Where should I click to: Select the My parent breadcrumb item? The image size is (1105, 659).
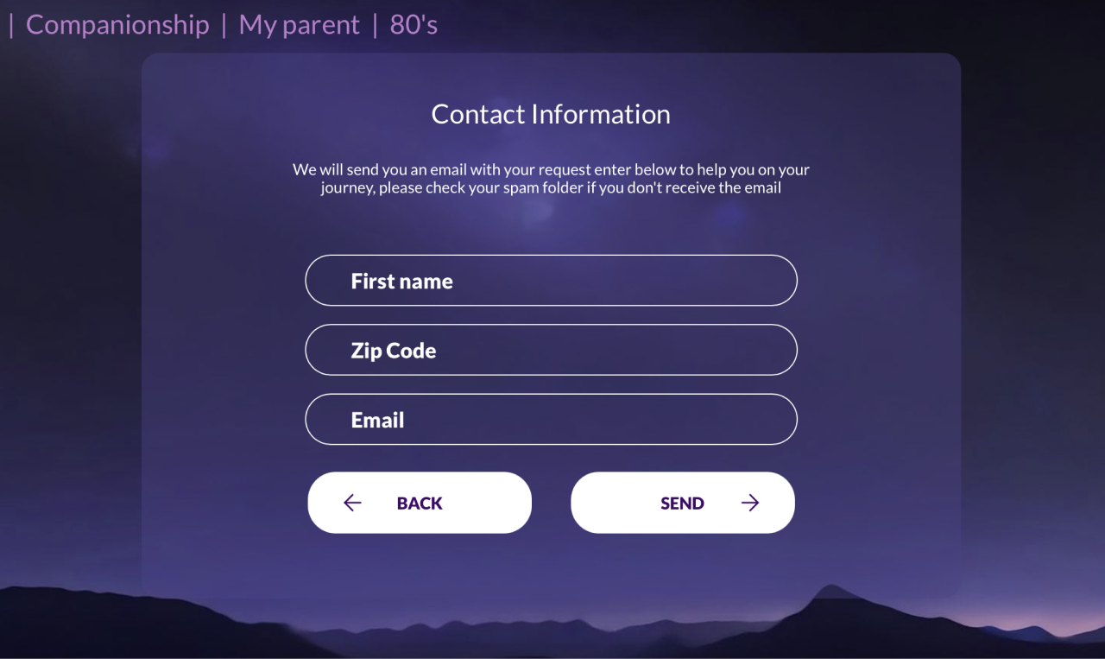point(299,24)
